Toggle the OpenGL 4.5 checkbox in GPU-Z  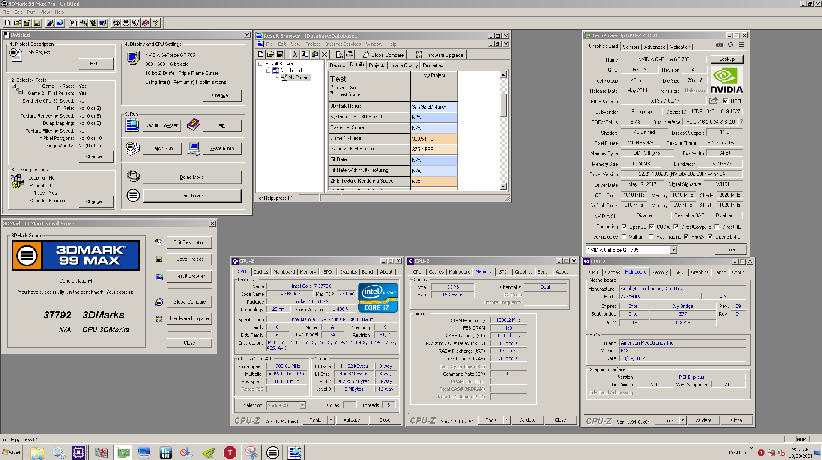pyautogui.click(x=710, y=236)
